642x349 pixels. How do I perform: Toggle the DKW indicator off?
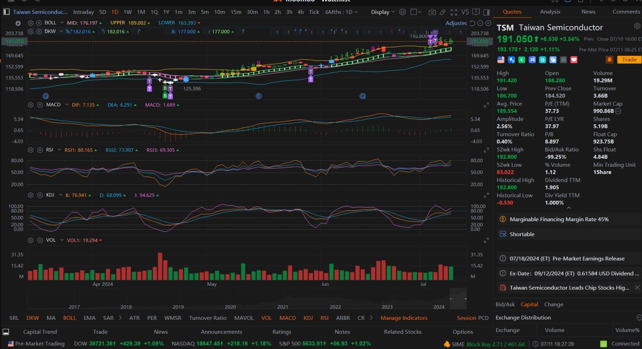[33, 318]
